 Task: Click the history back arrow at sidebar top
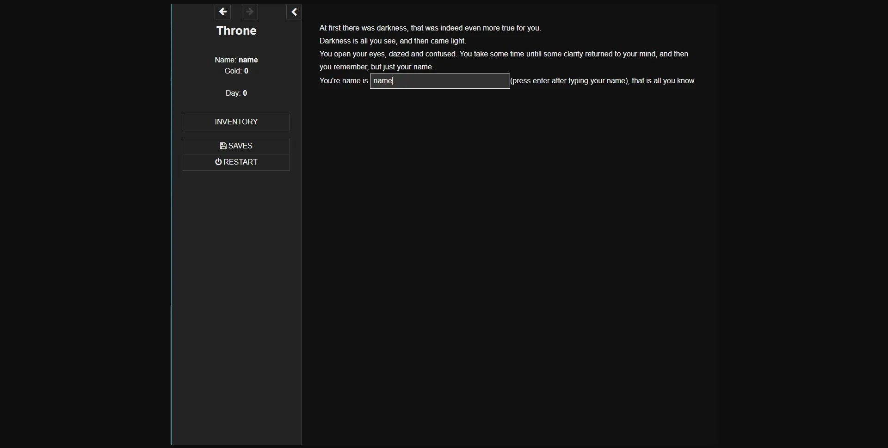(x=223, y=12)
